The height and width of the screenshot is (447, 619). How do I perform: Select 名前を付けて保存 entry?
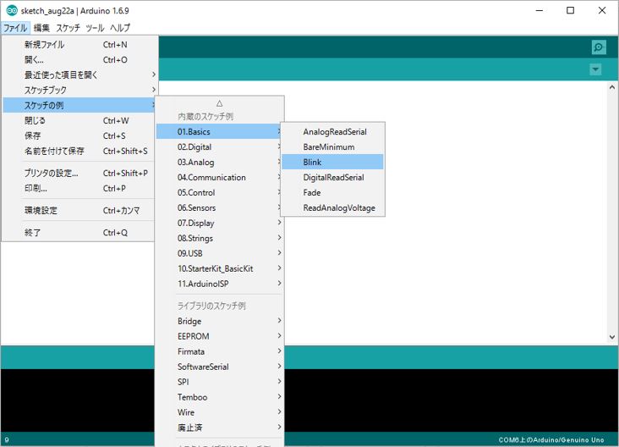pos(79,151)
